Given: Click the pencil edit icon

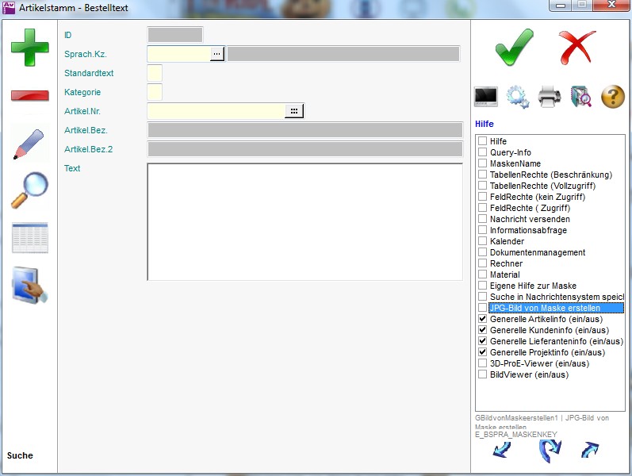Looking at the screenshot, I should pos(29,144).
